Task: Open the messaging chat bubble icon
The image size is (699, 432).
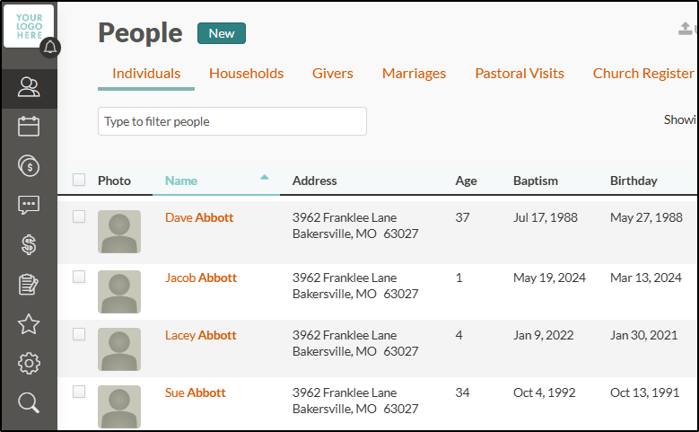Action: pos(29,206)
